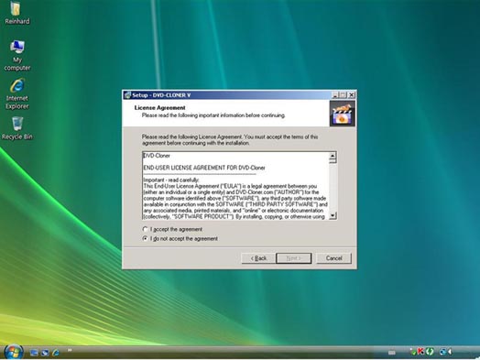The image size is (480, 360).
Task: Click the 'Important - read carefully:' line
Action: [x=171, y=180]
